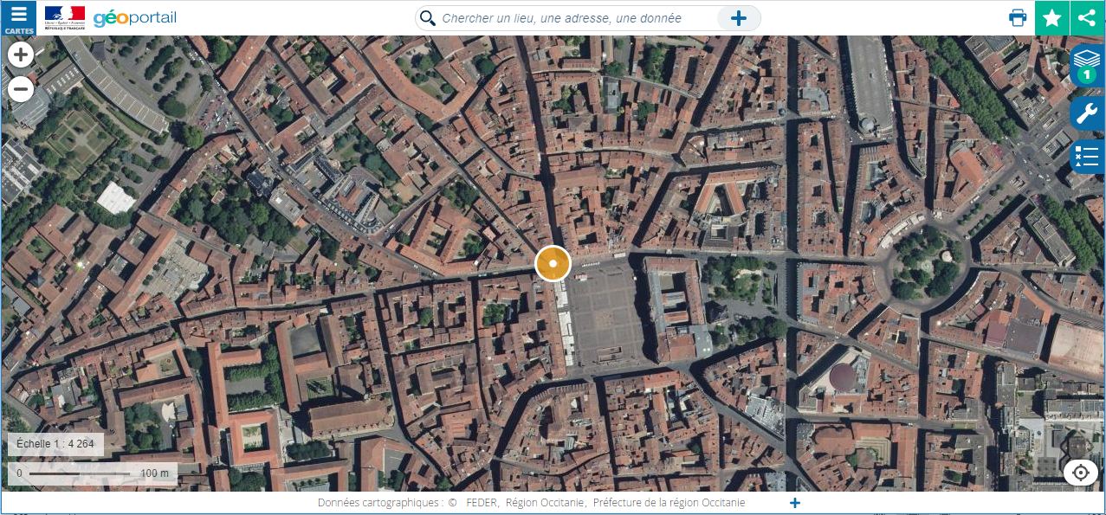Open the share map panel

pos(1088,18)
